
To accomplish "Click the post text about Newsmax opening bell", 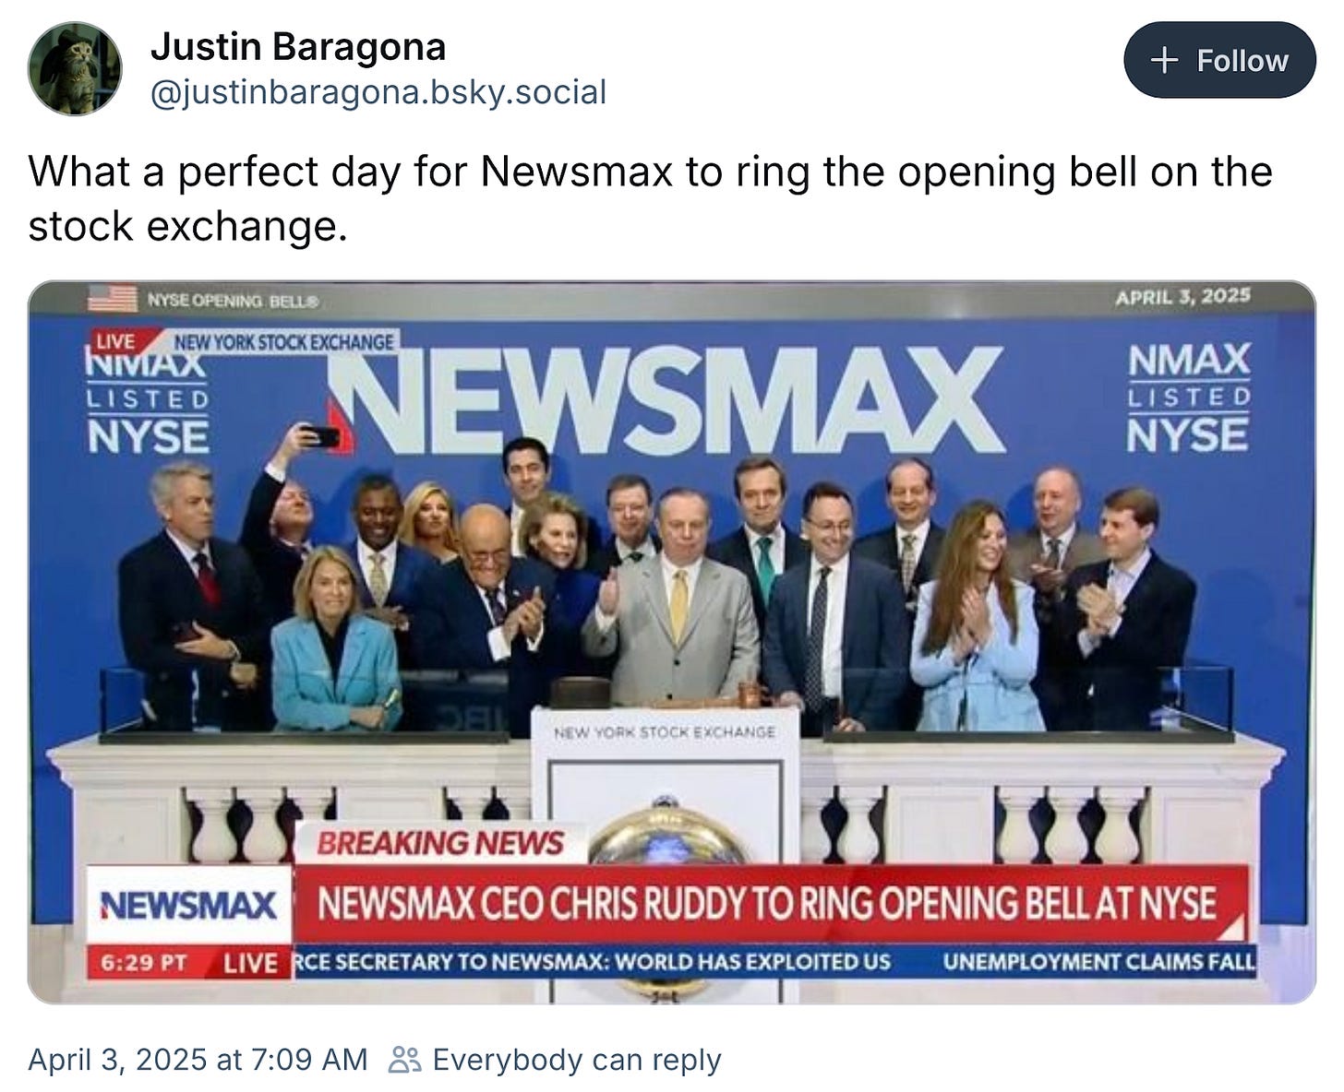I will (651, 198).
